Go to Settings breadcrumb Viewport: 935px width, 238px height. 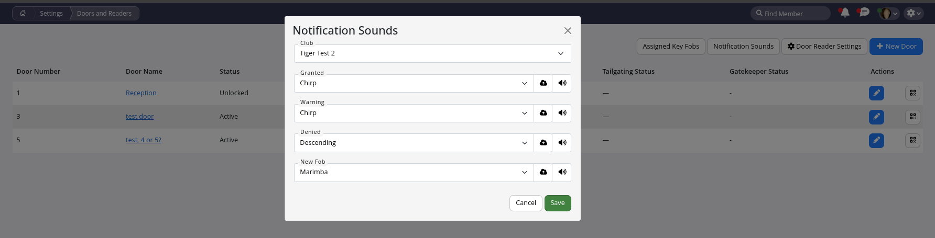click(51, 14)
